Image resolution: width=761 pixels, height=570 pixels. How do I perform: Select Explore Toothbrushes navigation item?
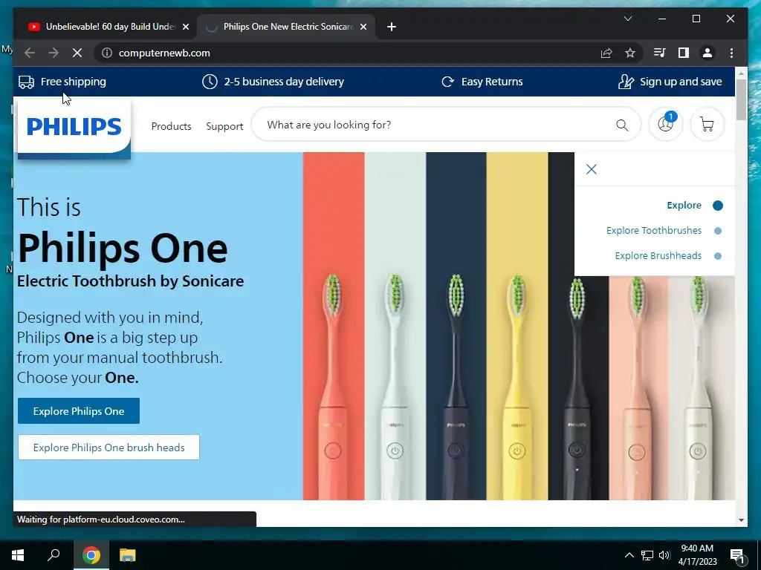pyautogui.click(x=654, y=230)
